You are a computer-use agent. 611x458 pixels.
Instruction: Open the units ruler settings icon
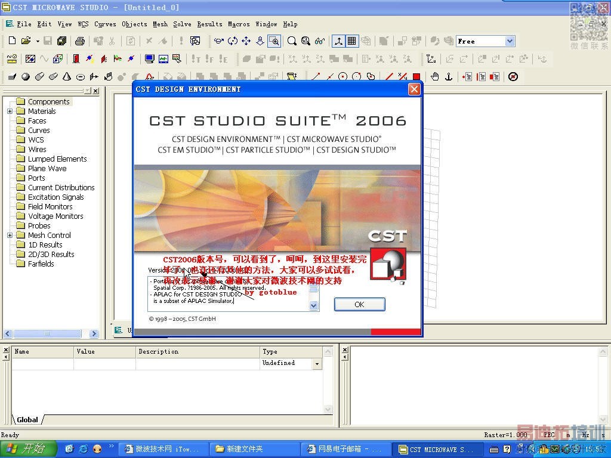(x=12, y=59)
